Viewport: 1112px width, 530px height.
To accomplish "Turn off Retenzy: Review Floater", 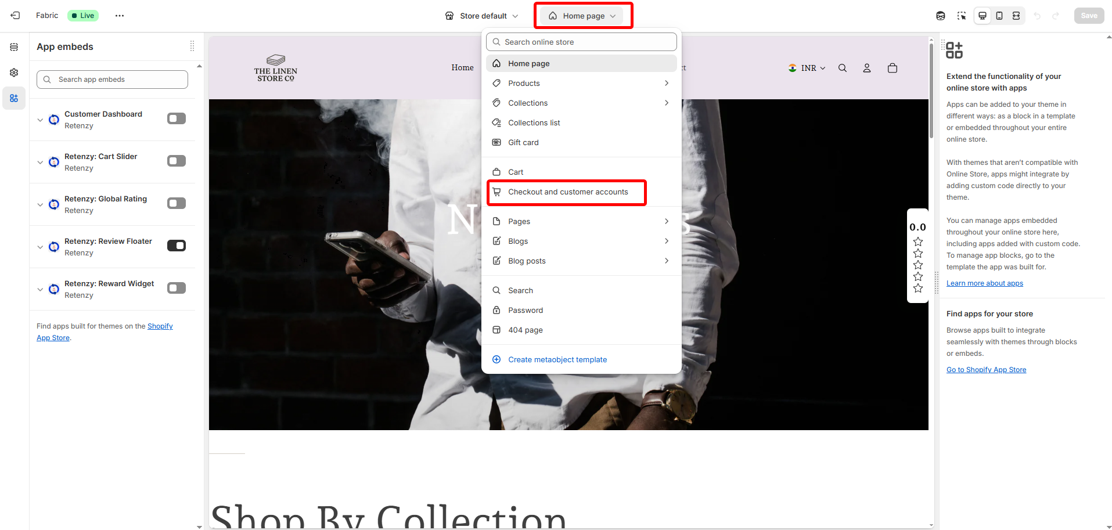I will click(177, 246).
